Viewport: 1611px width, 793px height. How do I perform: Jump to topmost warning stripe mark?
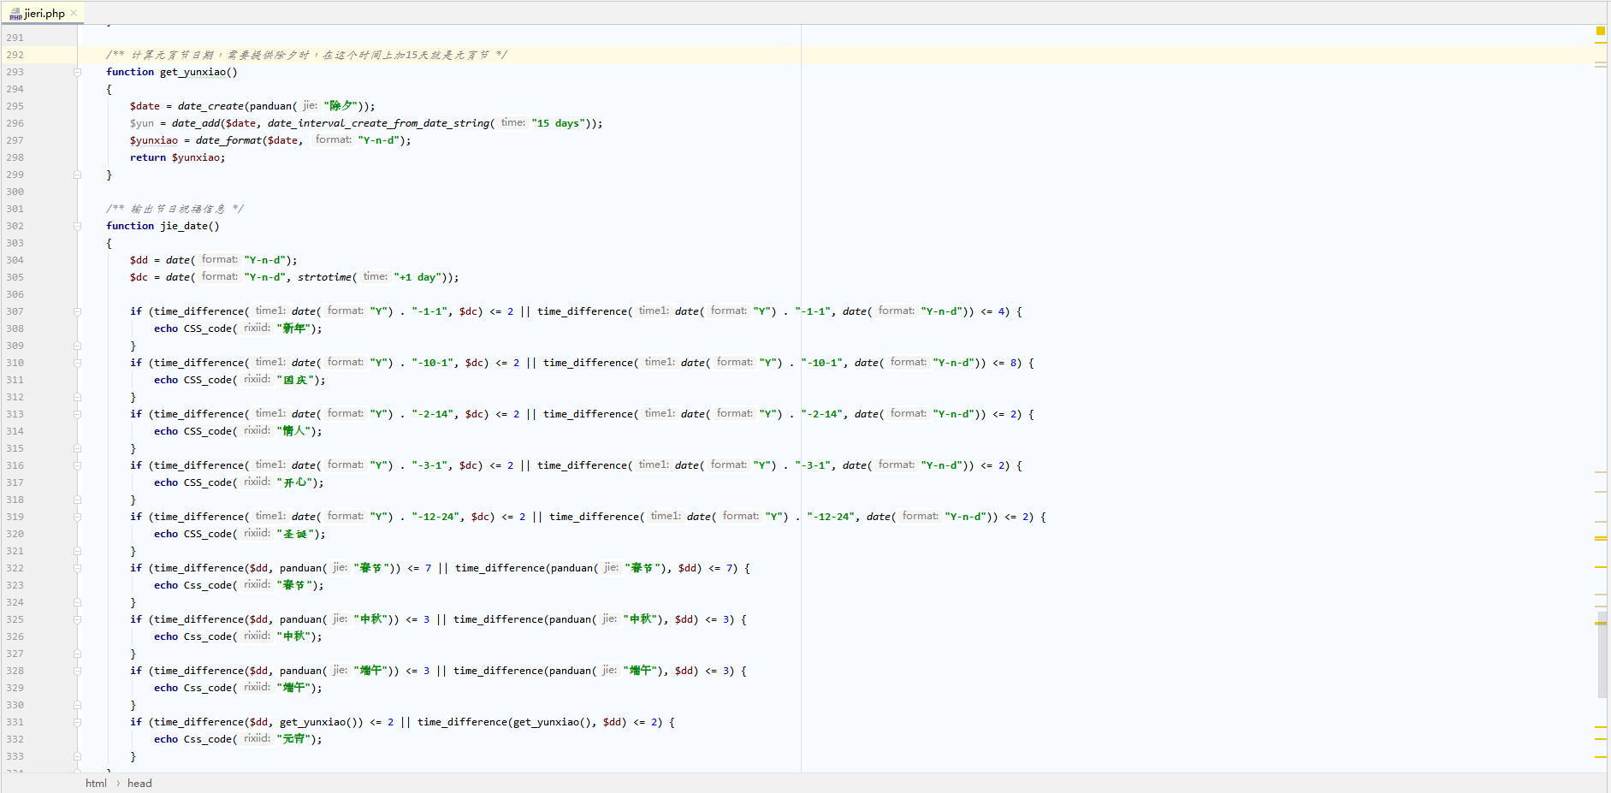(x=1601, y=42)
